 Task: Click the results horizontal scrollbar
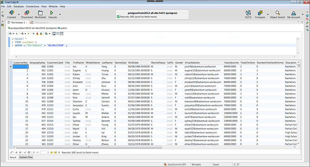(89, 147)
